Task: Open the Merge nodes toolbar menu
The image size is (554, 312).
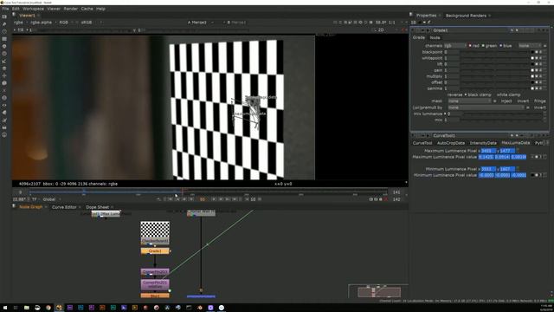Action: pyautogui.click(x=4, y=68)
